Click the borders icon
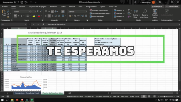Screen dimensions: 181x102 click(x=28, y=16)
